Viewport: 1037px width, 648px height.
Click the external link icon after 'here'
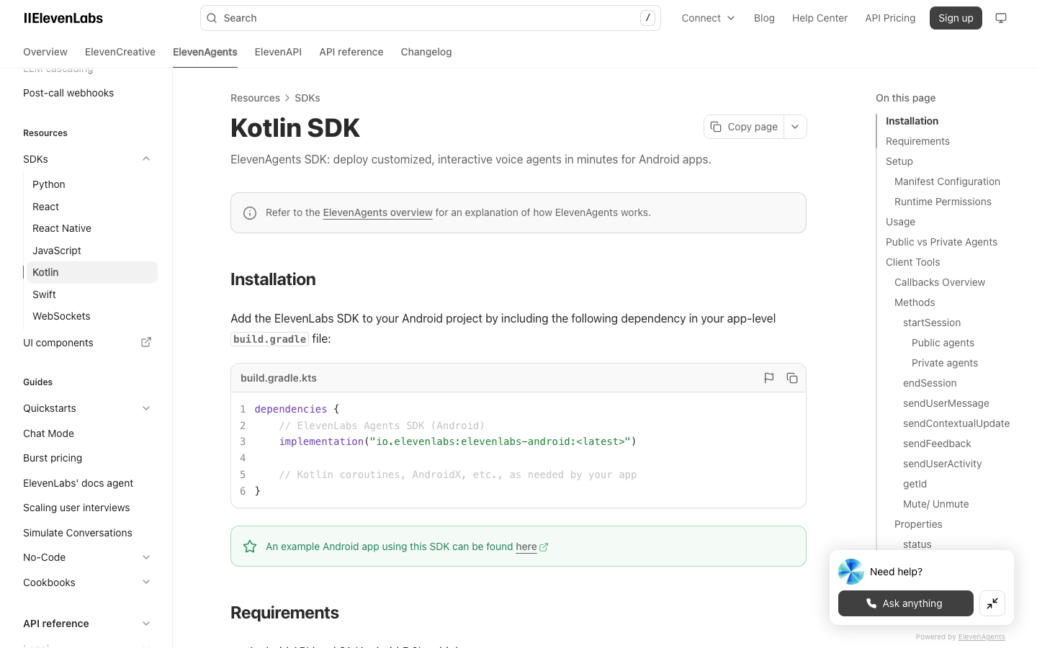click(544, 547)
